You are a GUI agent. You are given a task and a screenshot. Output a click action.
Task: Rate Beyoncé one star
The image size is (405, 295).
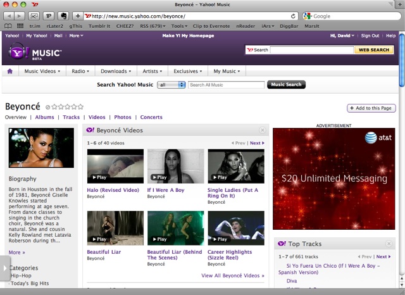[x=54, y=107]
